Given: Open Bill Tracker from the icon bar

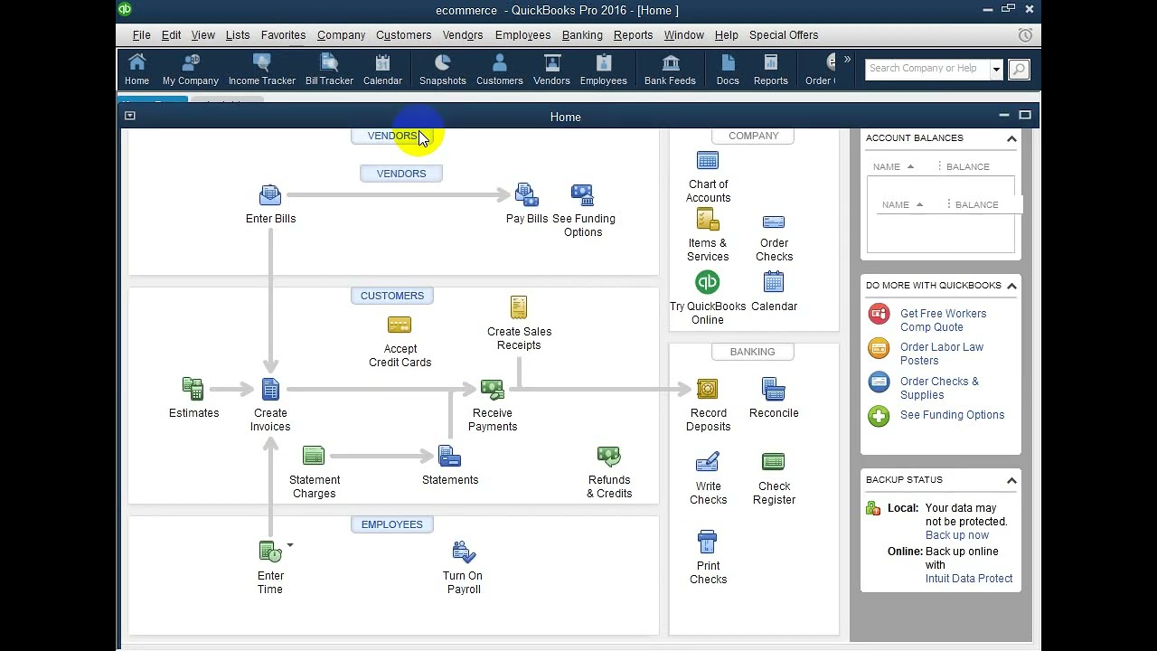Looking at the screenshot, I should [329, 70].
